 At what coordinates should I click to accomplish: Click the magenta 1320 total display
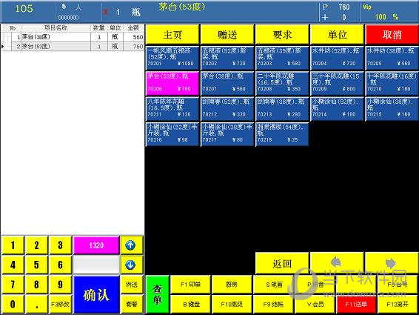coord(96,245)
